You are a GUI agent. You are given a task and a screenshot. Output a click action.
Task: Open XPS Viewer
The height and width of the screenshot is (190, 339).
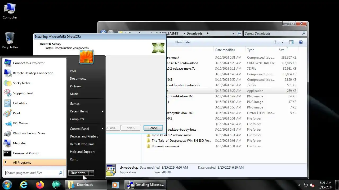(x=34, y=123)
